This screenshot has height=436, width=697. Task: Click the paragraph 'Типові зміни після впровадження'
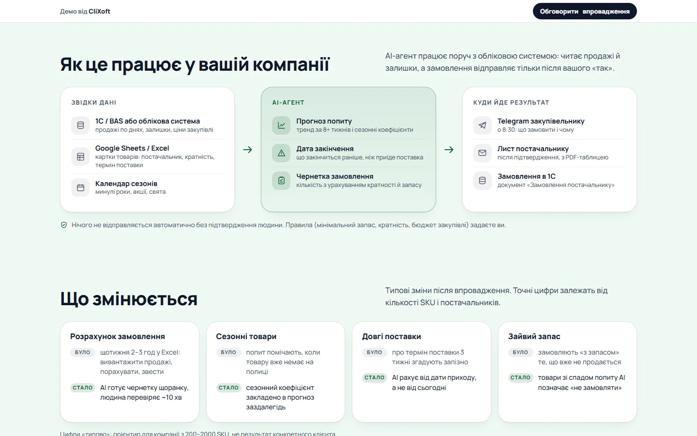496,296
